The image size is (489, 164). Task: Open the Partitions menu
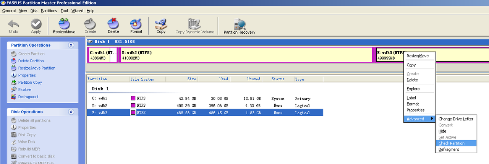click(x=49, y=11)
